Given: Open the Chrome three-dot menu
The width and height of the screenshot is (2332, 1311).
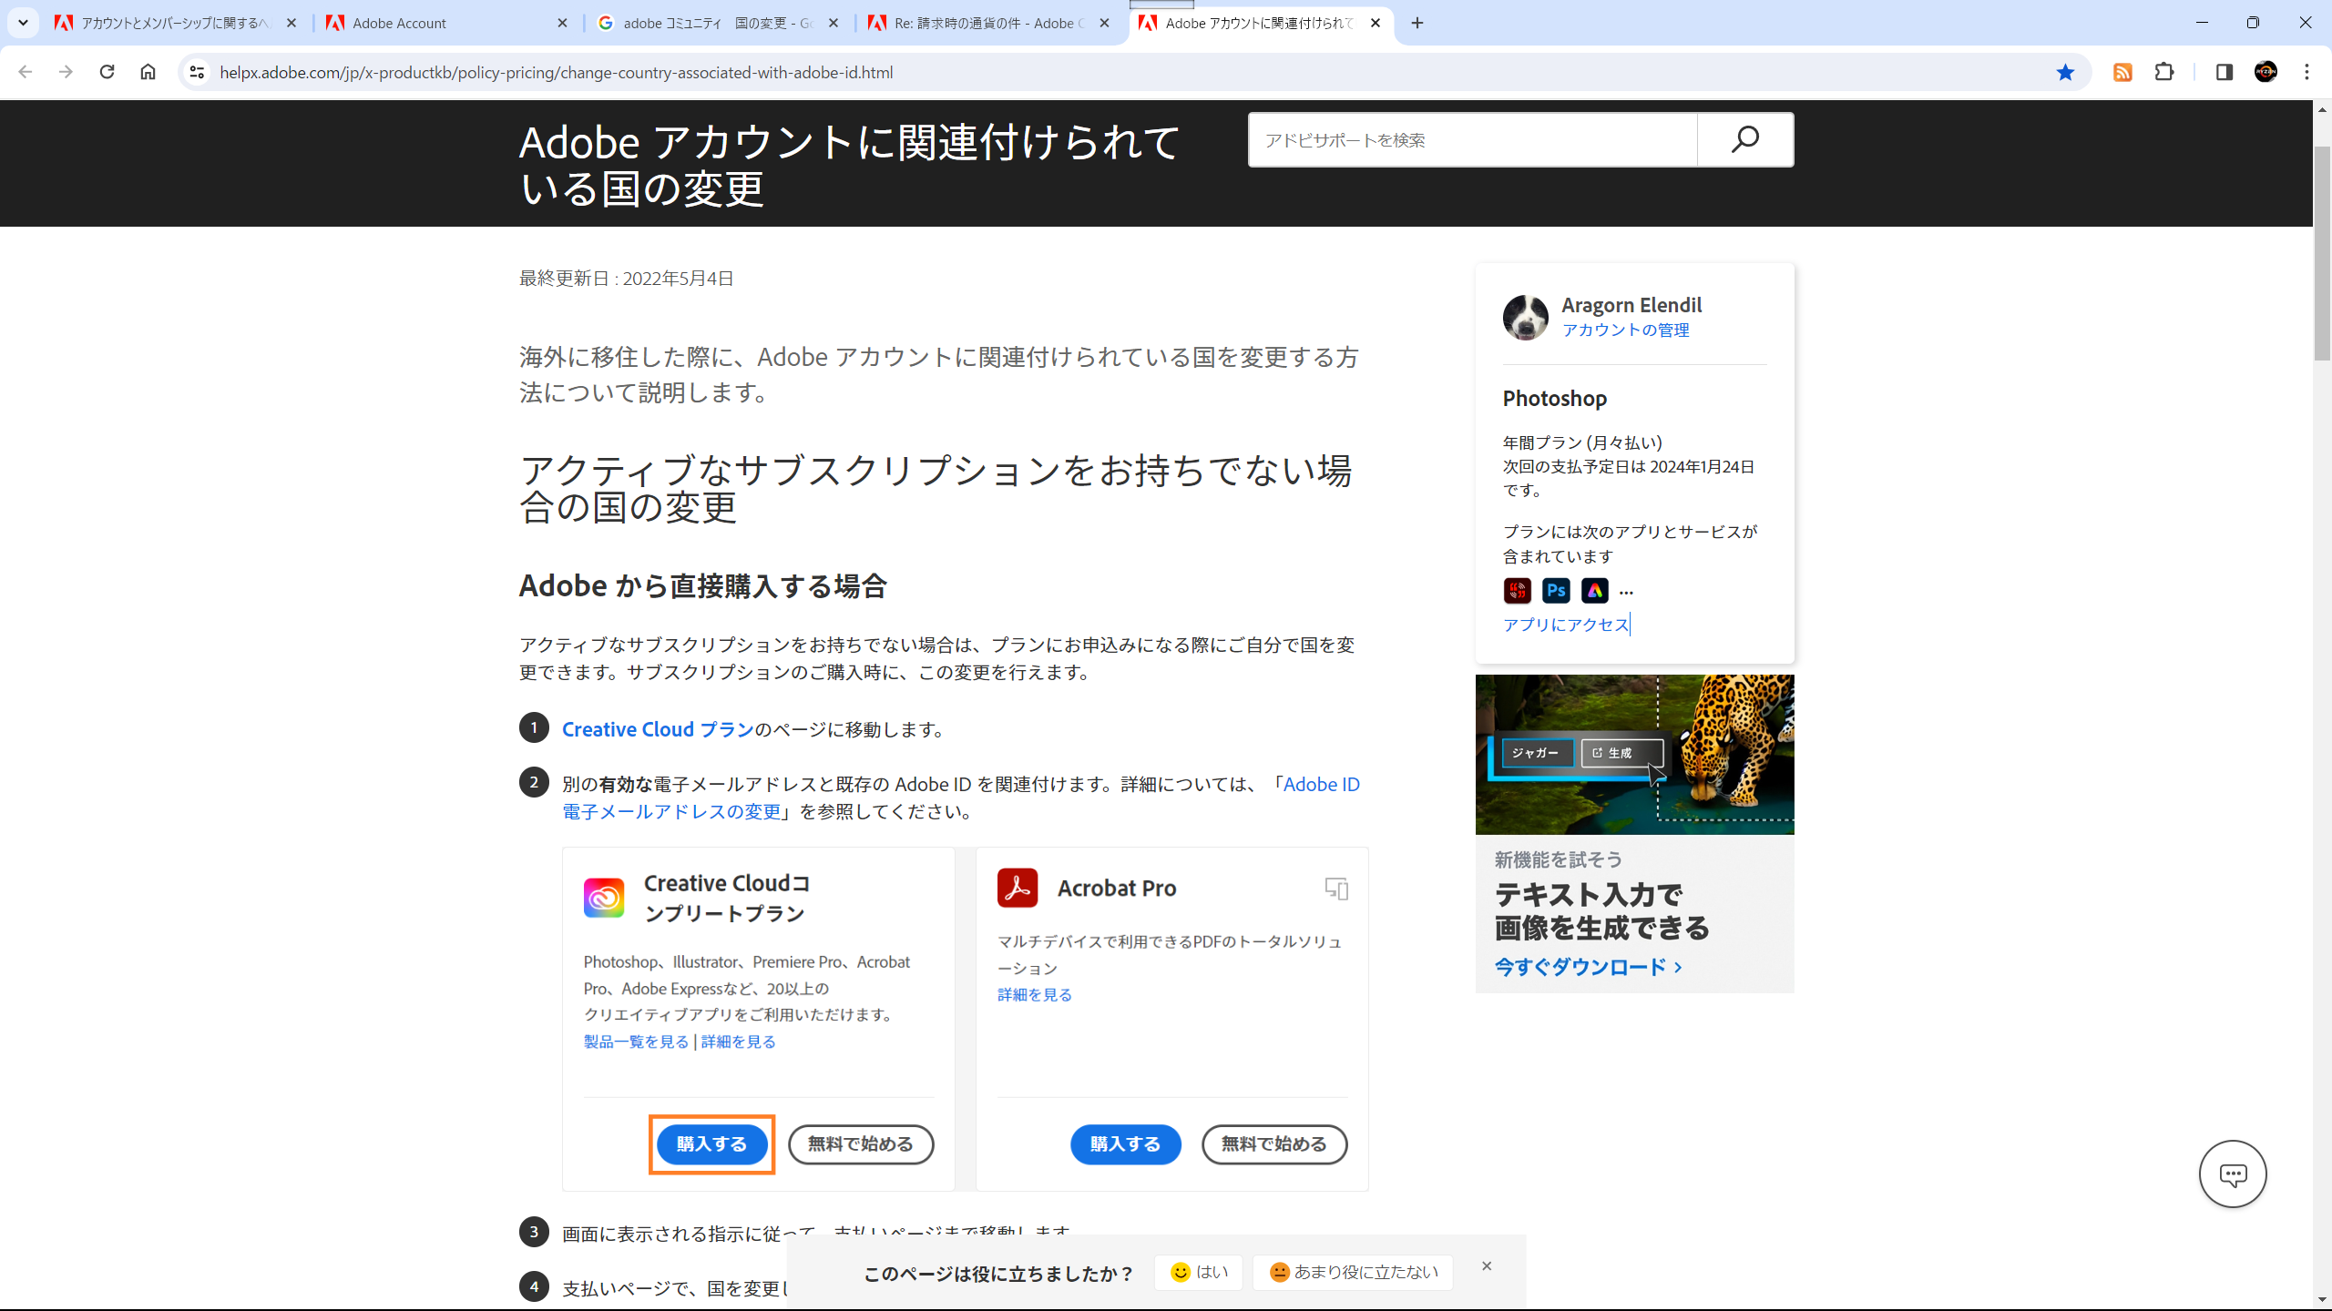Looking at the screenshot, I should (x=2306, y=72).
